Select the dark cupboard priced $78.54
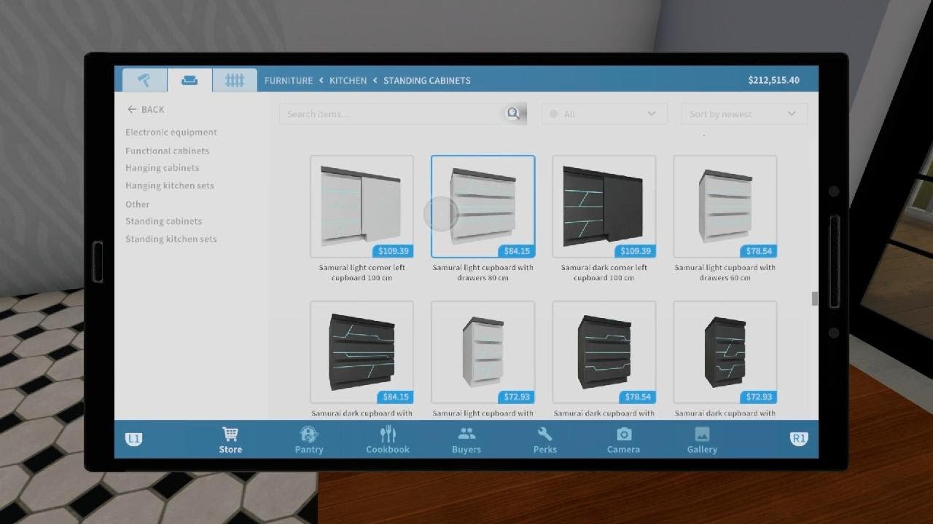This screenshot has height=524, width=933. (x=604, y=352)
